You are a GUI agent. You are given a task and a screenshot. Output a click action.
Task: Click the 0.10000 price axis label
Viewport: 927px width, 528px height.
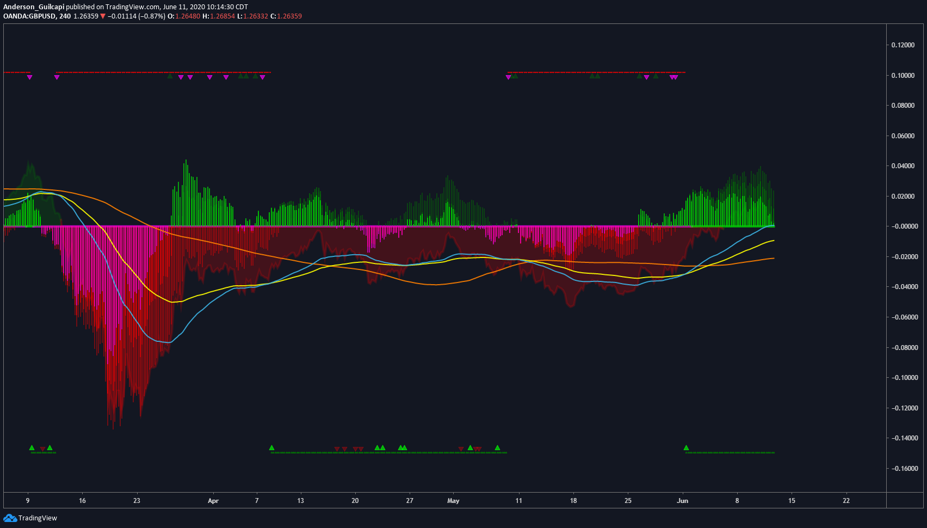(x=903, y=75)
